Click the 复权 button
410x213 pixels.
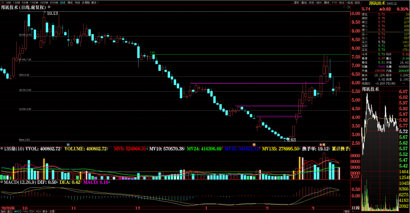(x=296, y=2)
